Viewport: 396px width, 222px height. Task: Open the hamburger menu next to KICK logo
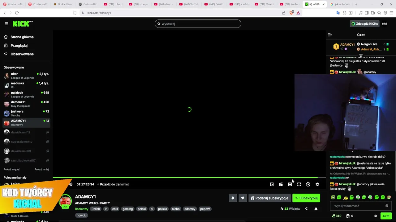point(6,24)
